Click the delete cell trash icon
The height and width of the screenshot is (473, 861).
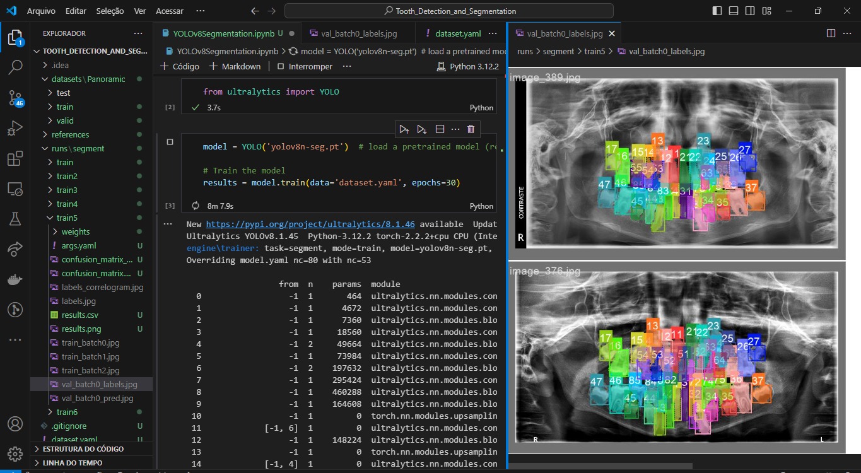(x=471, y=129)
